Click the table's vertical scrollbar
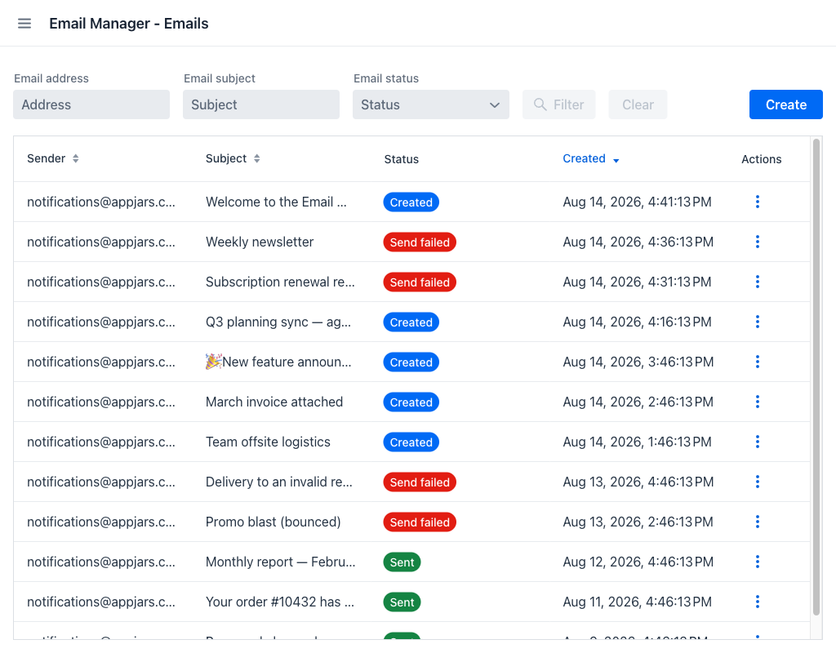The height and width of the screenshot is (653, 836). point(816,377)
